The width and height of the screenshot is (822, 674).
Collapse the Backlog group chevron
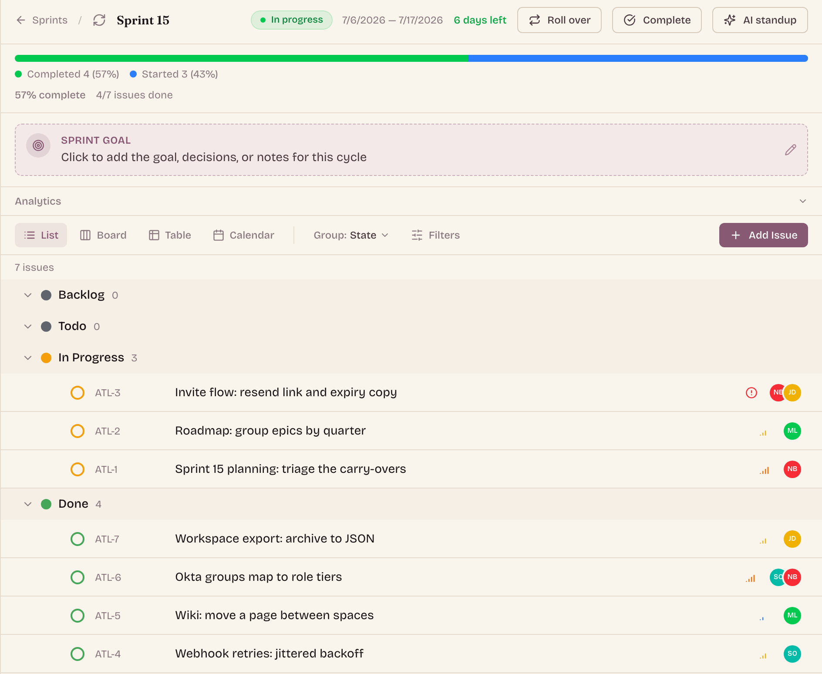click(28, 295)
